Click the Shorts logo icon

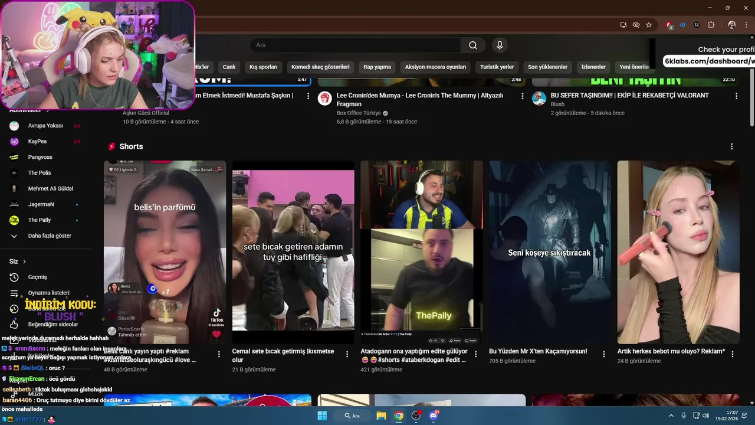click(x=111, y=146)
